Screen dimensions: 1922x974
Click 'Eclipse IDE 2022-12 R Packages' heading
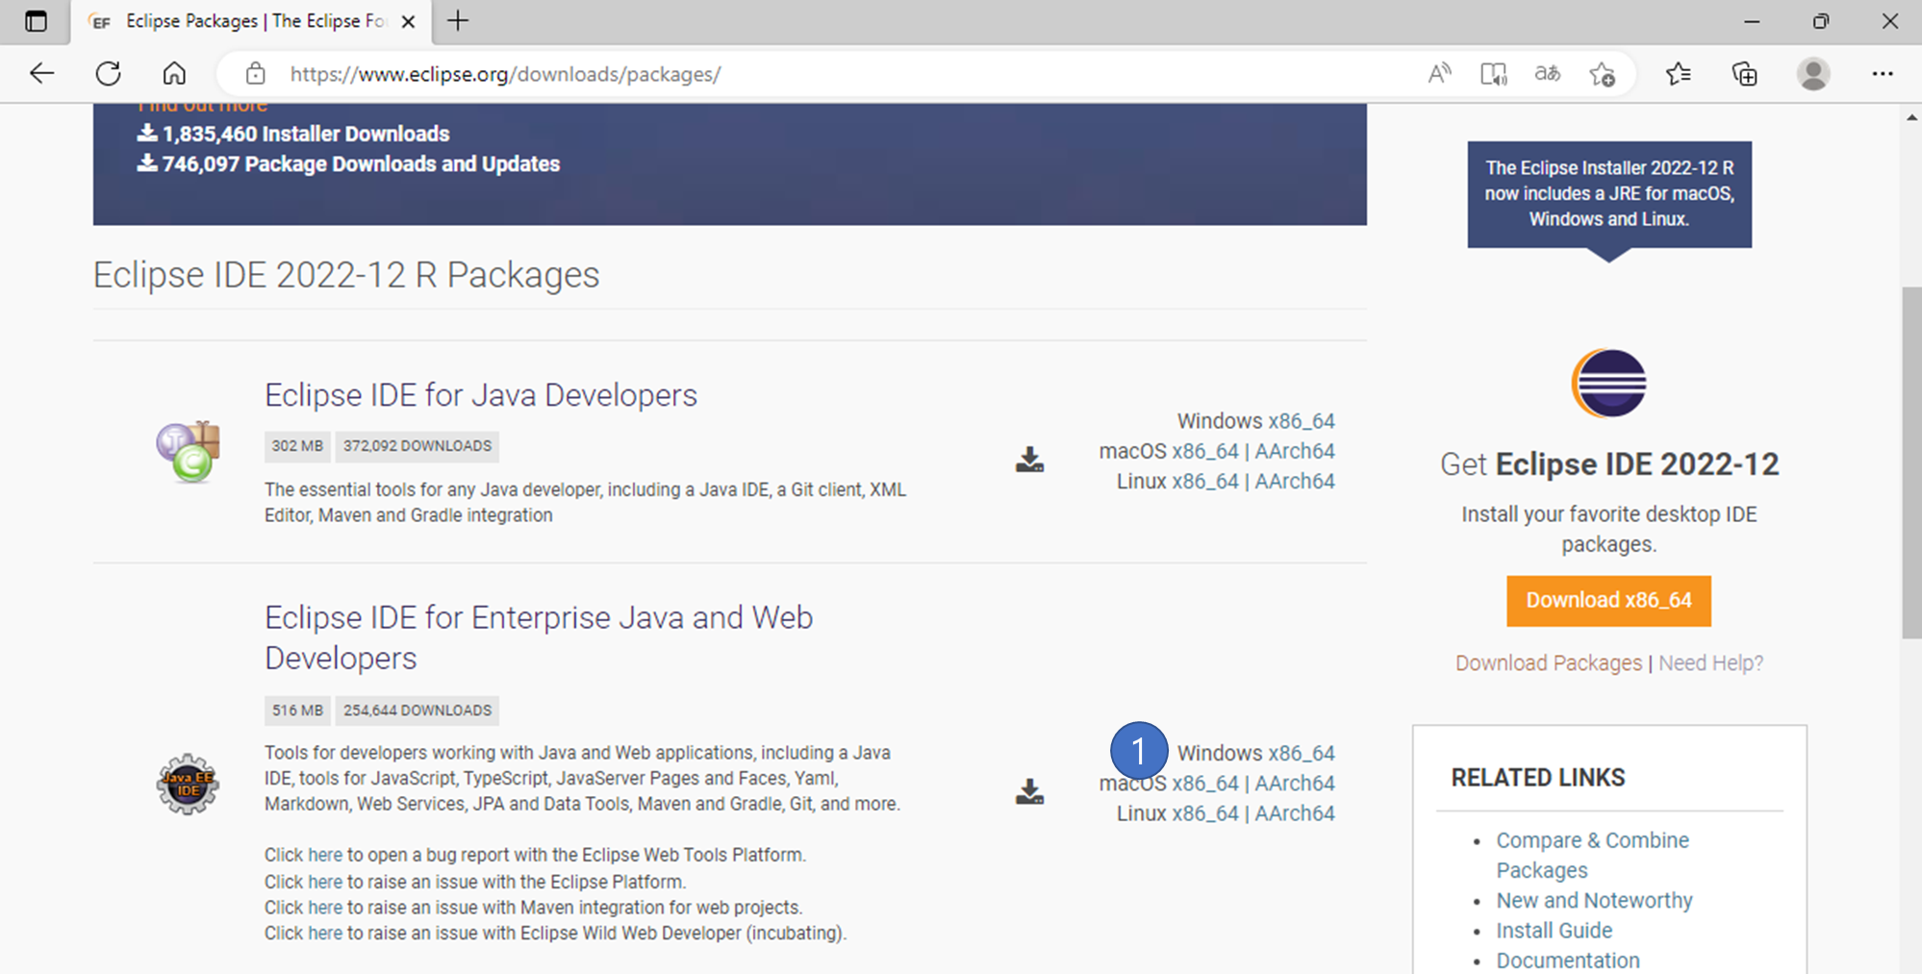tap(346, 275)
